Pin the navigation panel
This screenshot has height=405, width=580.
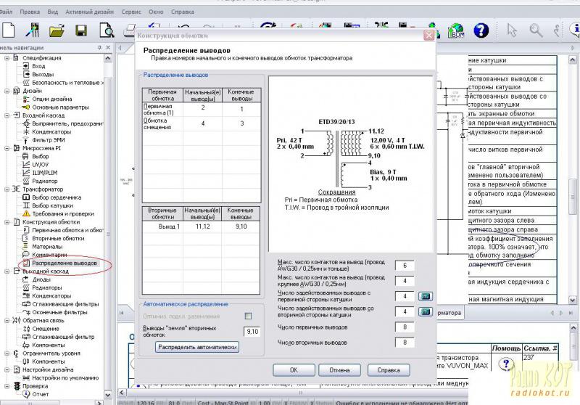pyautogui.click(x=99, y=47)
